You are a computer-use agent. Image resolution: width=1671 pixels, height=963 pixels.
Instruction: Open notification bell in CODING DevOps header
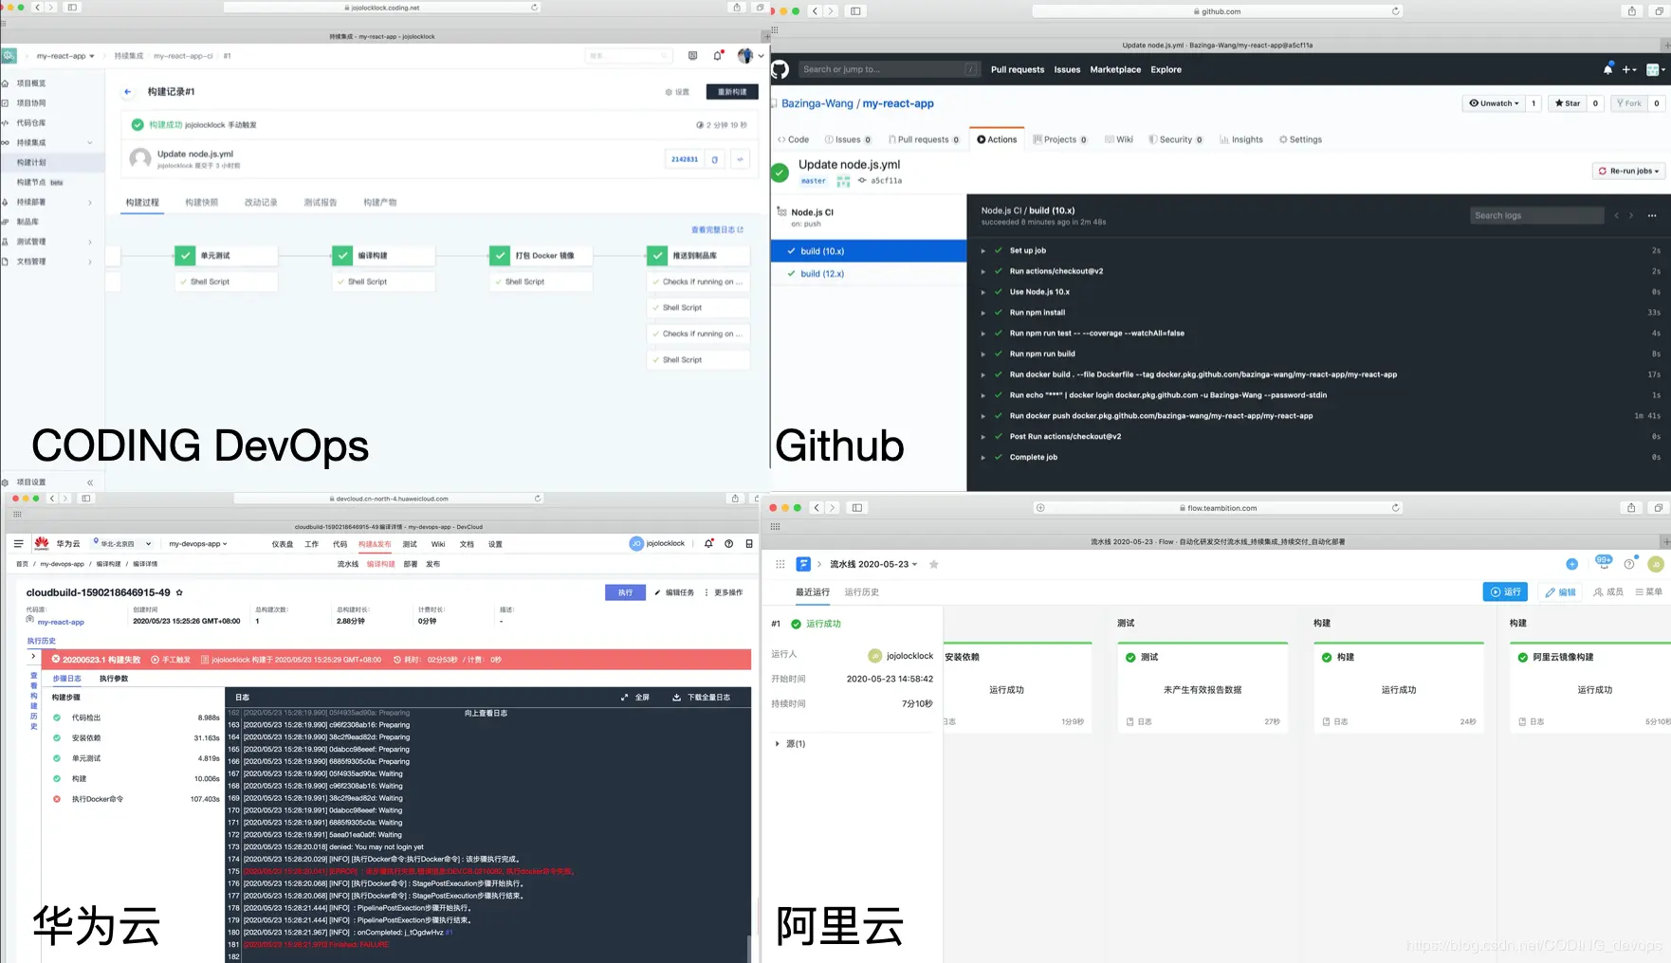pos(718,56)
